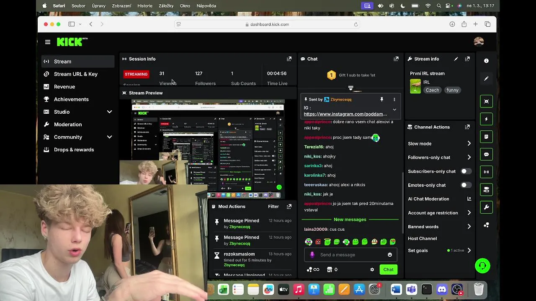Open Slow mode settings arrow
This screenshot has width=536, height=301.
point(469,143)
